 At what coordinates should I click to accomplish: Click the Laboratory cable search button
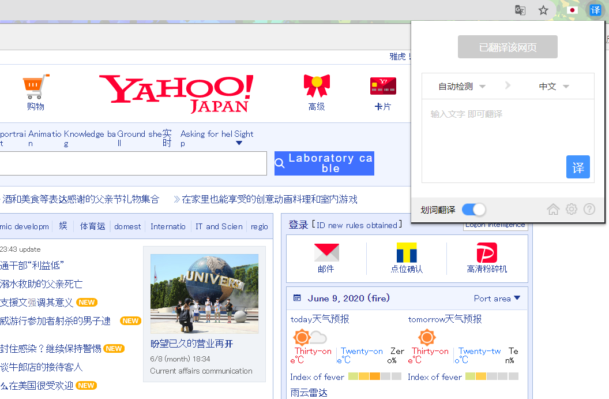pyautogui.click(x=324, y=163)
